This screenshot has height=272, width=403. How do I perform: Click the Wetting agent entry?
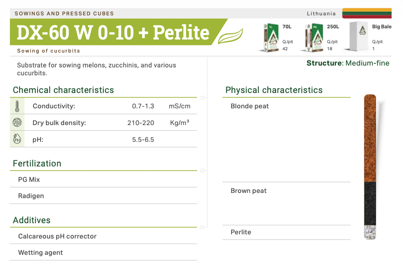tap(40, 252)
